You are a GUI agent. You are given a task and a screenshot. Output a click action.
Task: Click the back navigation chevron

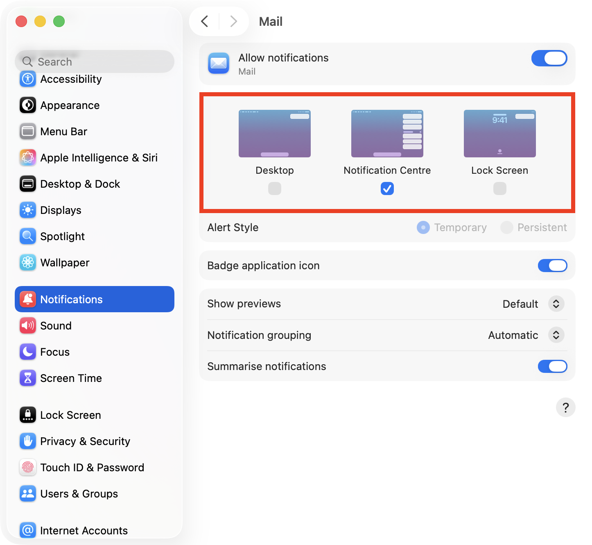pyautogui.click(x=204, y=21)
